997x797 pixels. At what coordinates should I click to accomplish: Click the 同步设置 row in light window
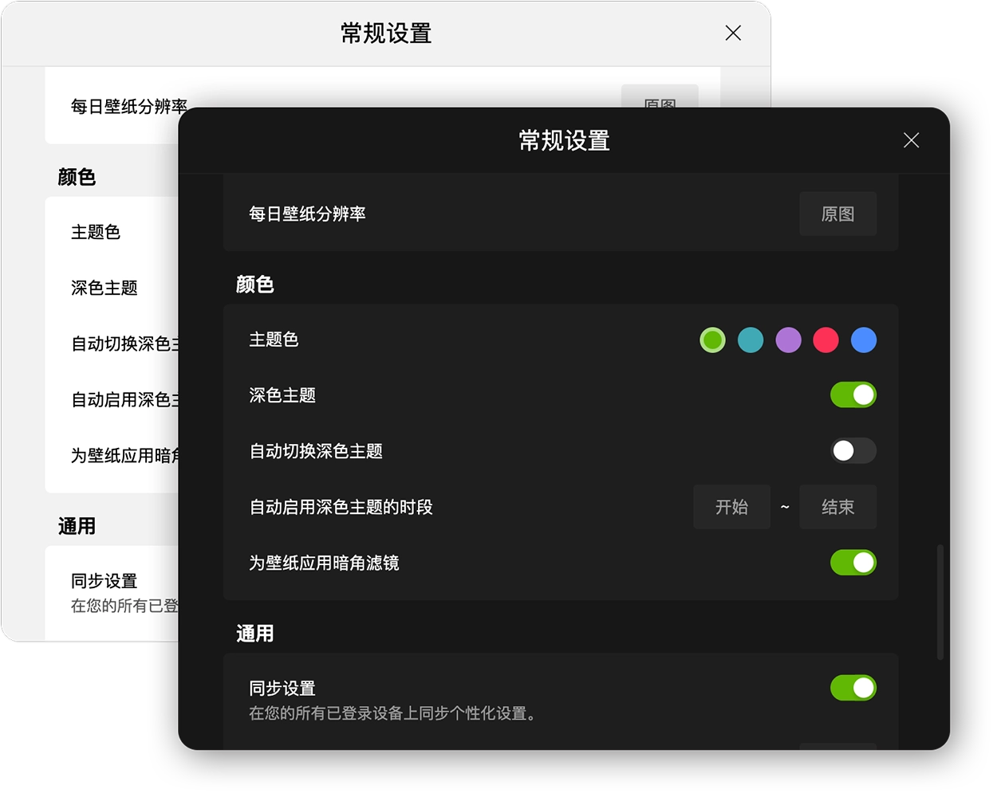coord(112,593)
